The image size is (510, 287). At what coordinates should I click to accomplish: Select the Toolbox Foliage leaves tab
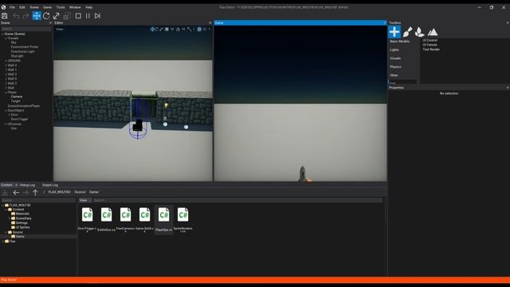point(420,32)
